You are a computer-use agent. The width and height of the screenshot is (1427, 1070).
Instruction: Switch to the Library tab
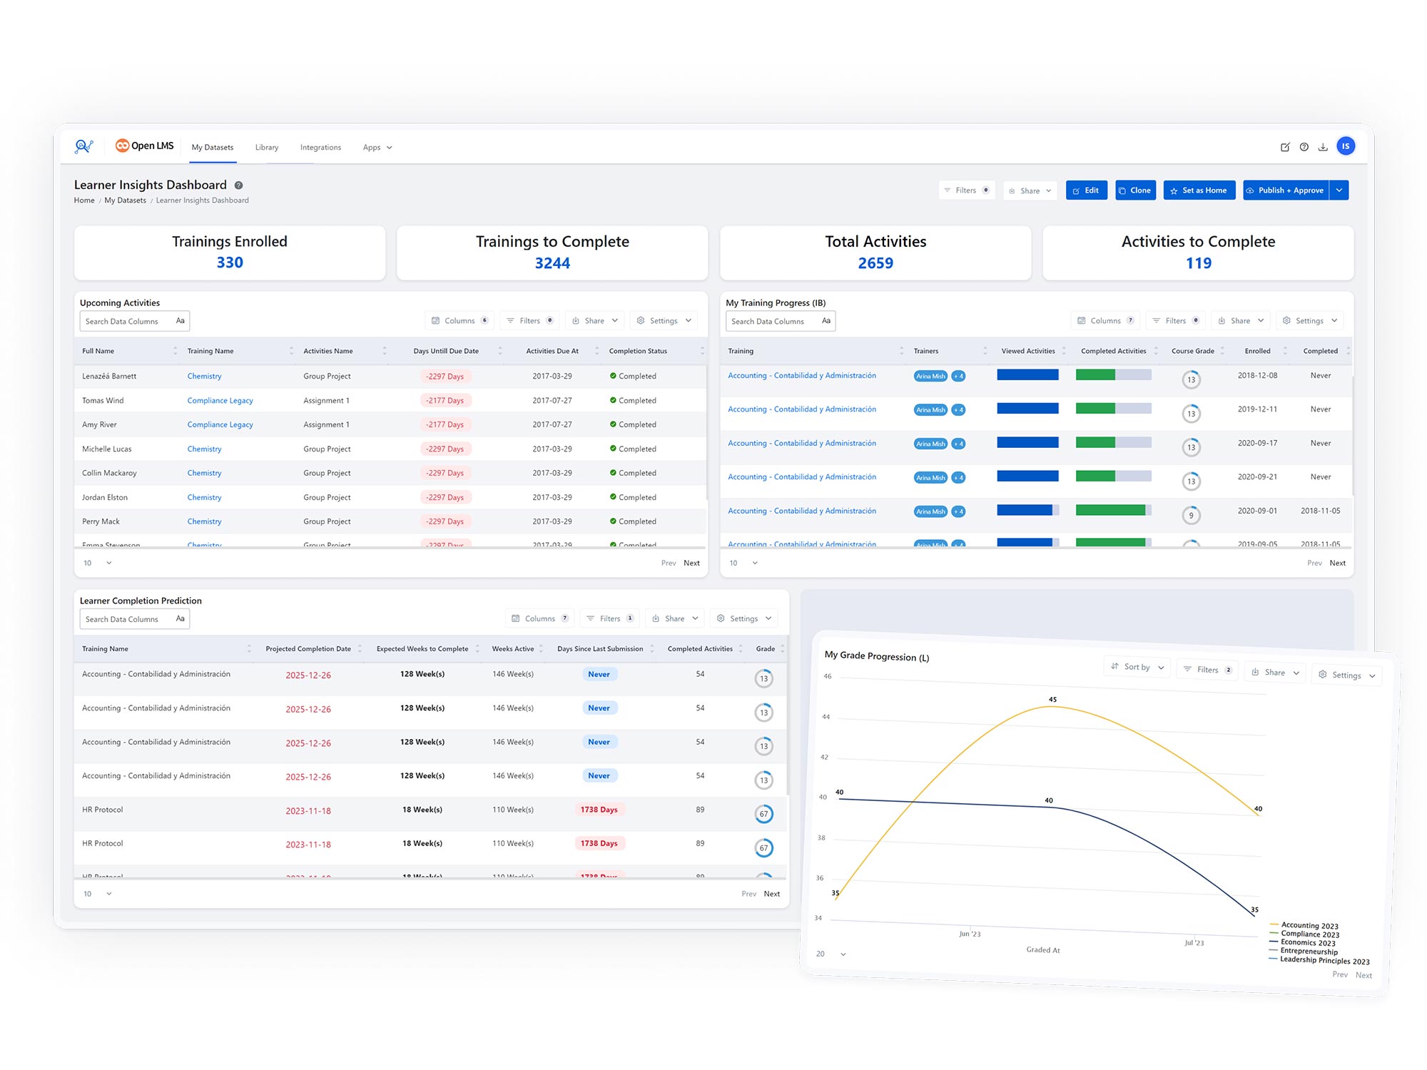267,148
